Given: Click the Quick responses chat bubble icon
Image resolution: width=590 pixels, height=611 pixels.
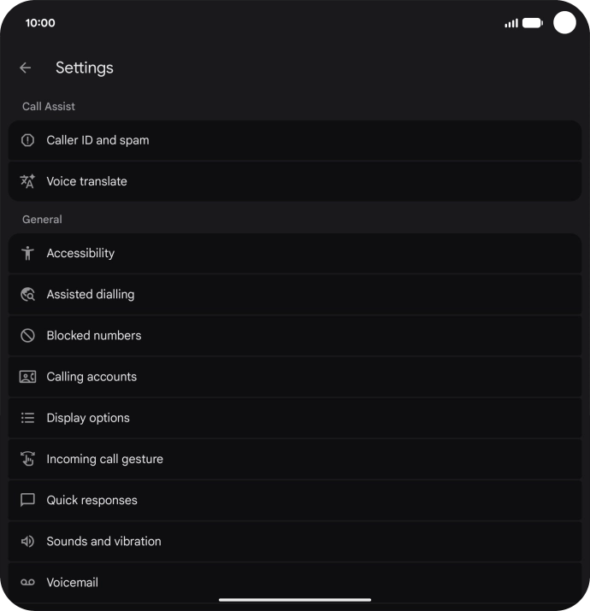Looking at the screenshot, I should coord(27,500).
